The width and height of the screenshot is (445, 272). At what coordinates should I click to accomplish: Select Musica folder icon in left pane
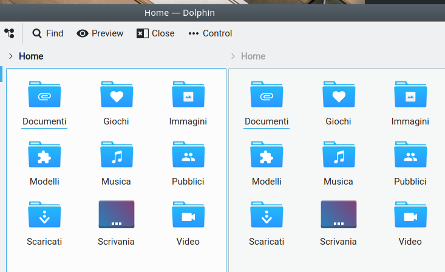point(117,155)
